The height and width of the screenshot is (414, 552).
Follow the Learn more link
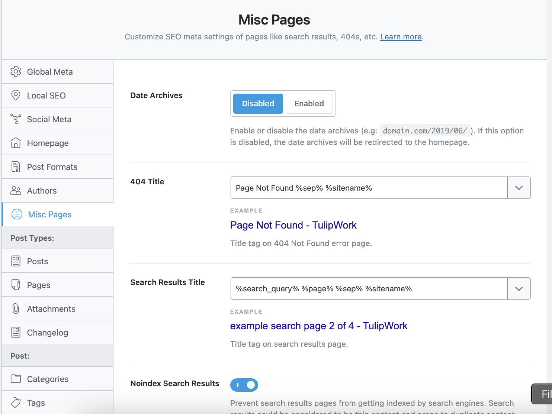click(x=401, y=37)
